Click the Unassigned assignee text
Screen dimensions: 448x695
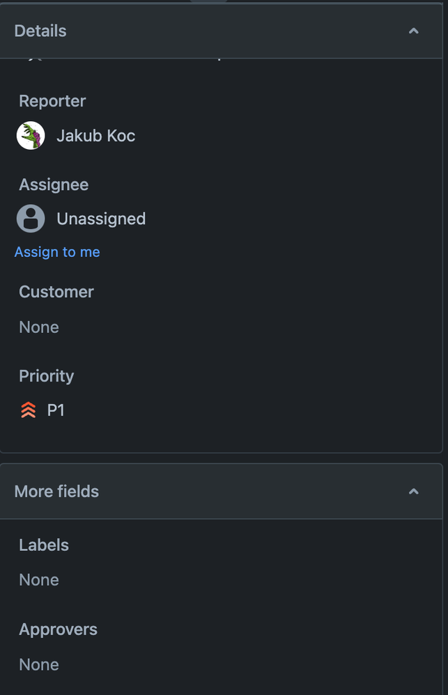coord(101,218)
